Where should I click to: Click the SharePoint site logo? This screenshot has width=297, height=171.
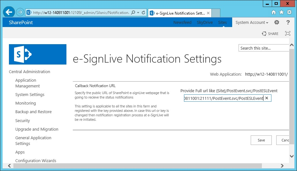38,54
